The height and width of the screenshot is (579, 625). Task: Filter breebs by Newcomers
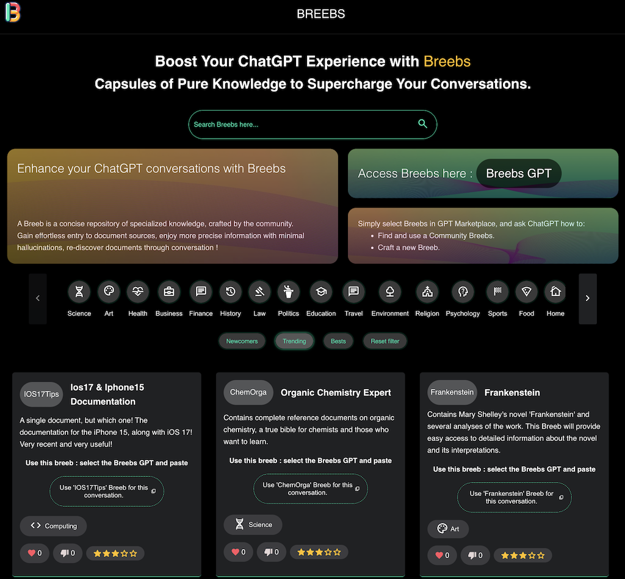click(x=242, y=341)
